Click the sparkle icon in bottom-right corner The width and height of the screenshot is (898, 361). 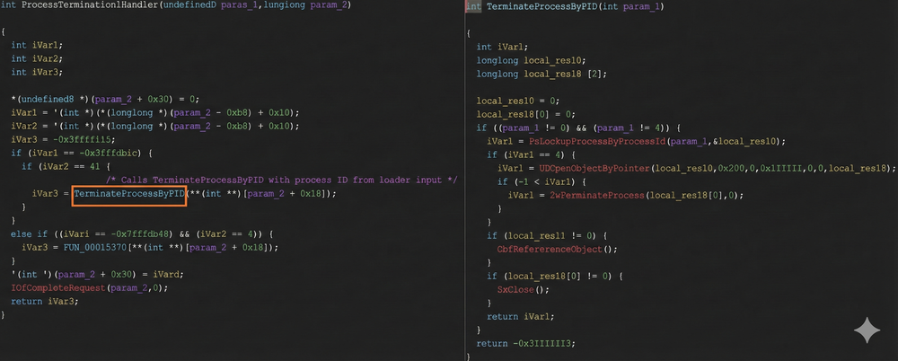pos(867,330)
